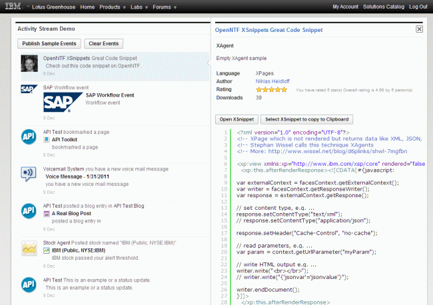
Task: Click the XAgent snippet name
Action: click(x=224, y=46)
